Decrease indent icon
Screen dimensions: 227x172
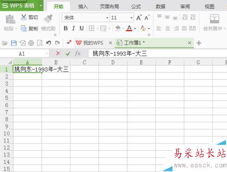185,17
